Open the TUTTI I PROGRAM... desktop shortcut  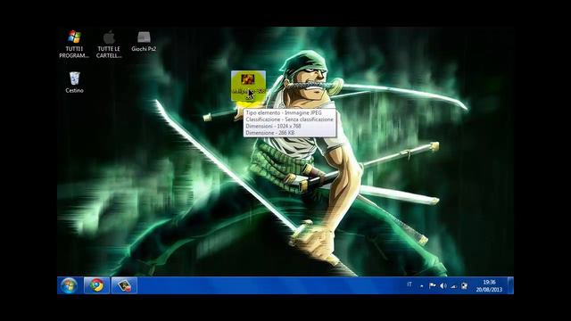(x=74, y=44)
